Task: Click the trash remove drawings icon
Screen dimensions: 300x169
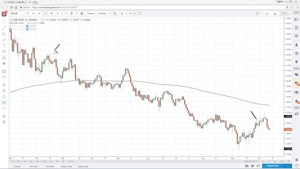Action: click(x=4, y=122)
